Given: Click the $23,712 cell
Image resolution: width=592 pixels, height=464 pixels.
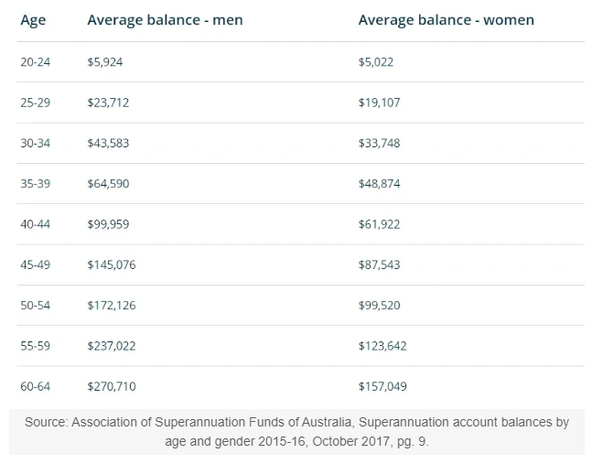Looking at the screenshot, I should click(x=108, y=103).
